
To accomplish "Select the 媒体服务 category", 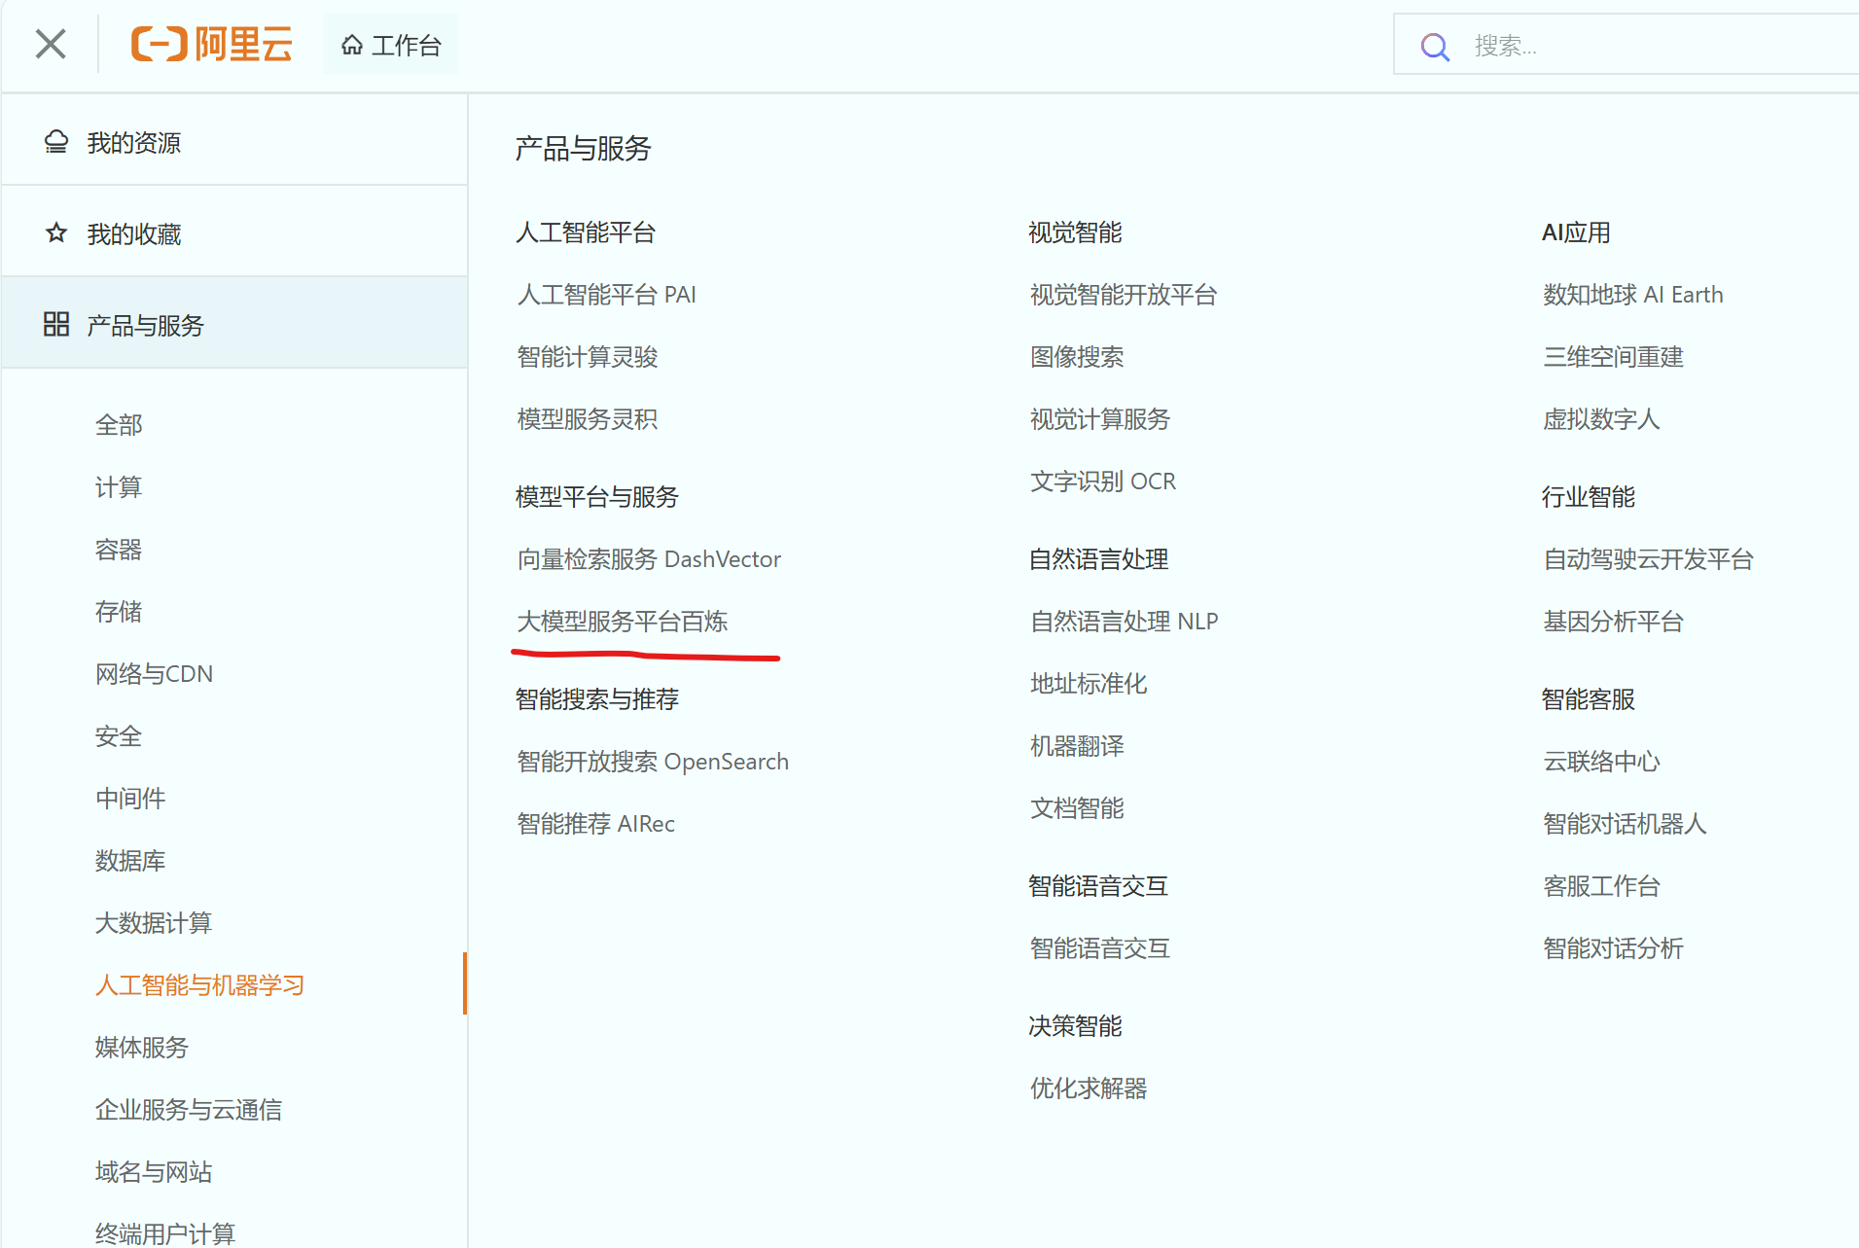I will [x=142, y=1047].
